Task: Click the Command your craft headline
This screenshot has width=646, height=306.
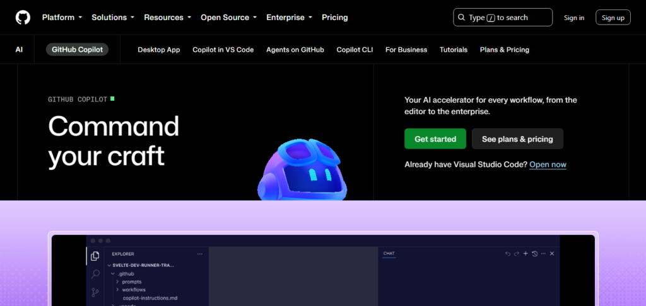Action: (114, 141)
